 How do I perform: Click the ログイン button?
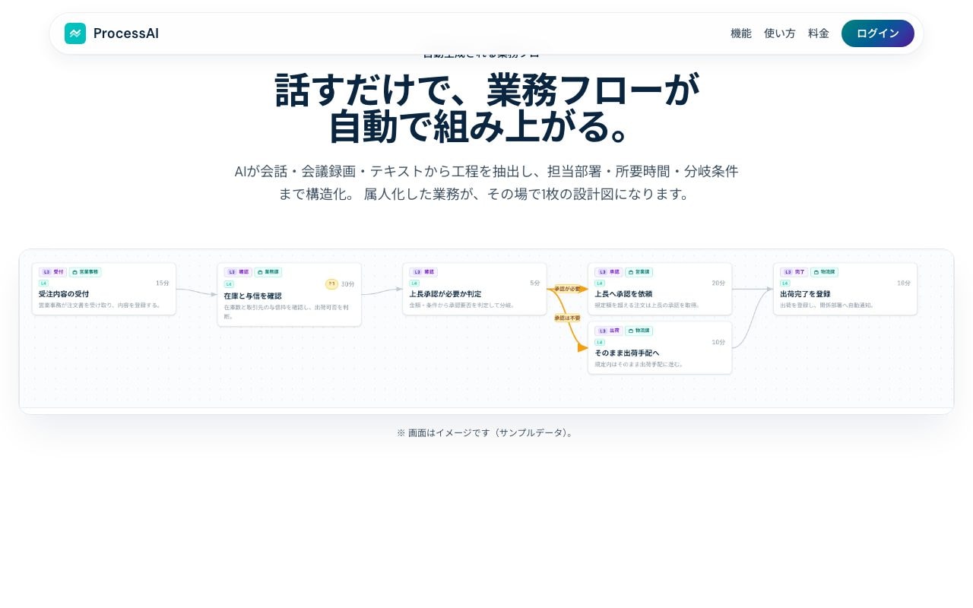click(x=878, y=33)
